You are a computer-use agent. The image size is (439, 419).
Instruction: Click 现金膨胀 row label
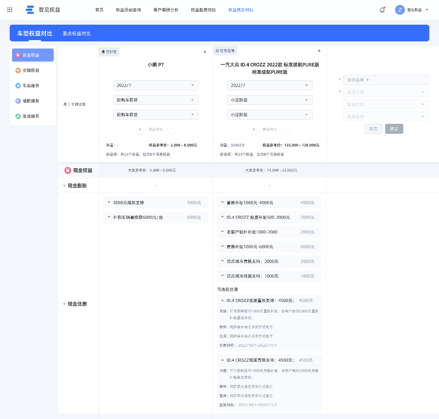pos(77,186)
